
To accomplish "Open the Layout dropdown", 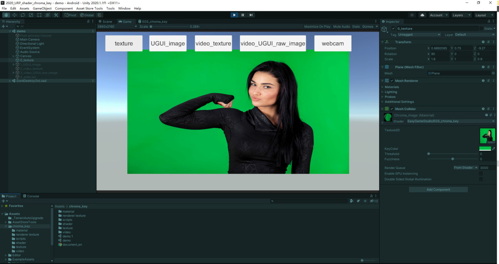I will pyautogui.click(x=484, y=15).
